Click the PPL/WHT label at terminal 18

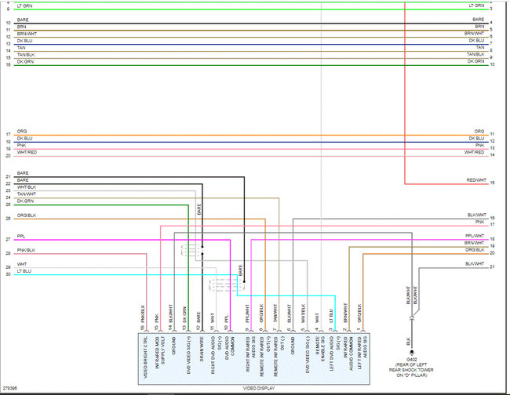click(x=475, y=236)
